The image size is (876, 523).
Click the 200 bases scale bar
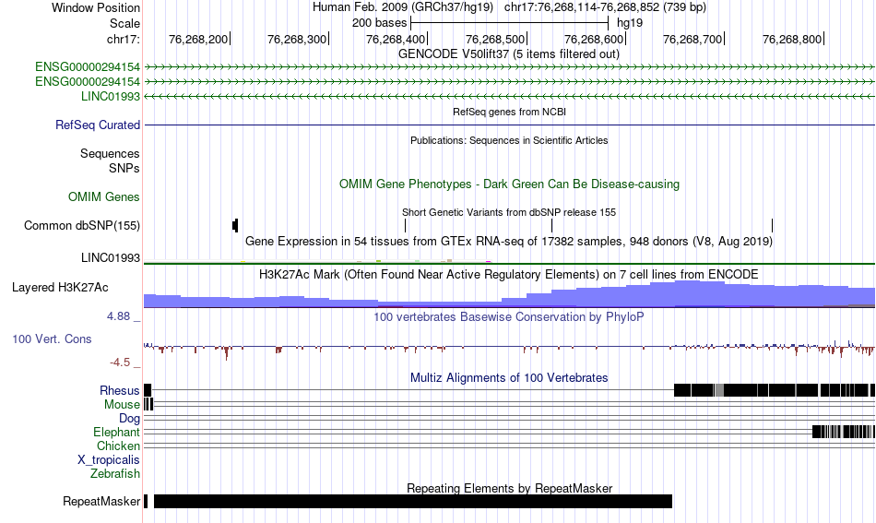point(509,23)
